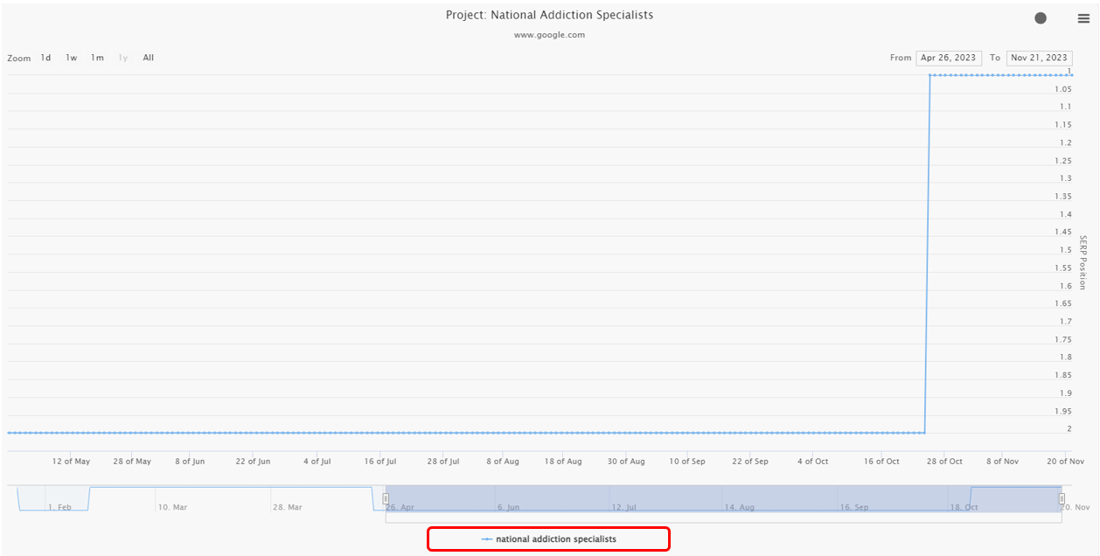Click the chart title Project: National Addiction Specialists
This screenshot has width=1100, height=556.
(x=549, y=15)
